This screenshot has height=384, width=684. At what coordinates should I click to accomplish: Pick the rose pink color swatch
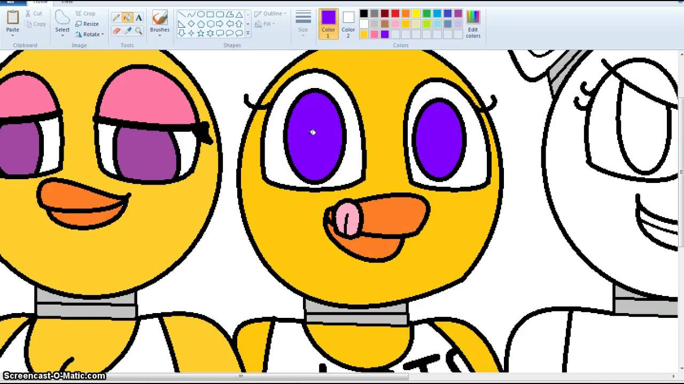point(395,24)
